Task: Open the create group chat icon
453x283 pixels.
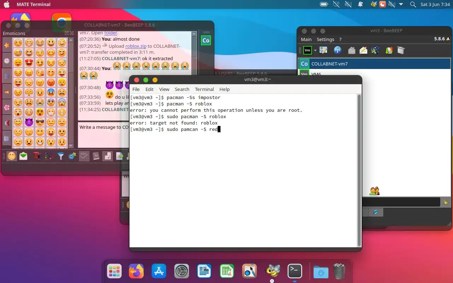Action: [x=375, y=50]
